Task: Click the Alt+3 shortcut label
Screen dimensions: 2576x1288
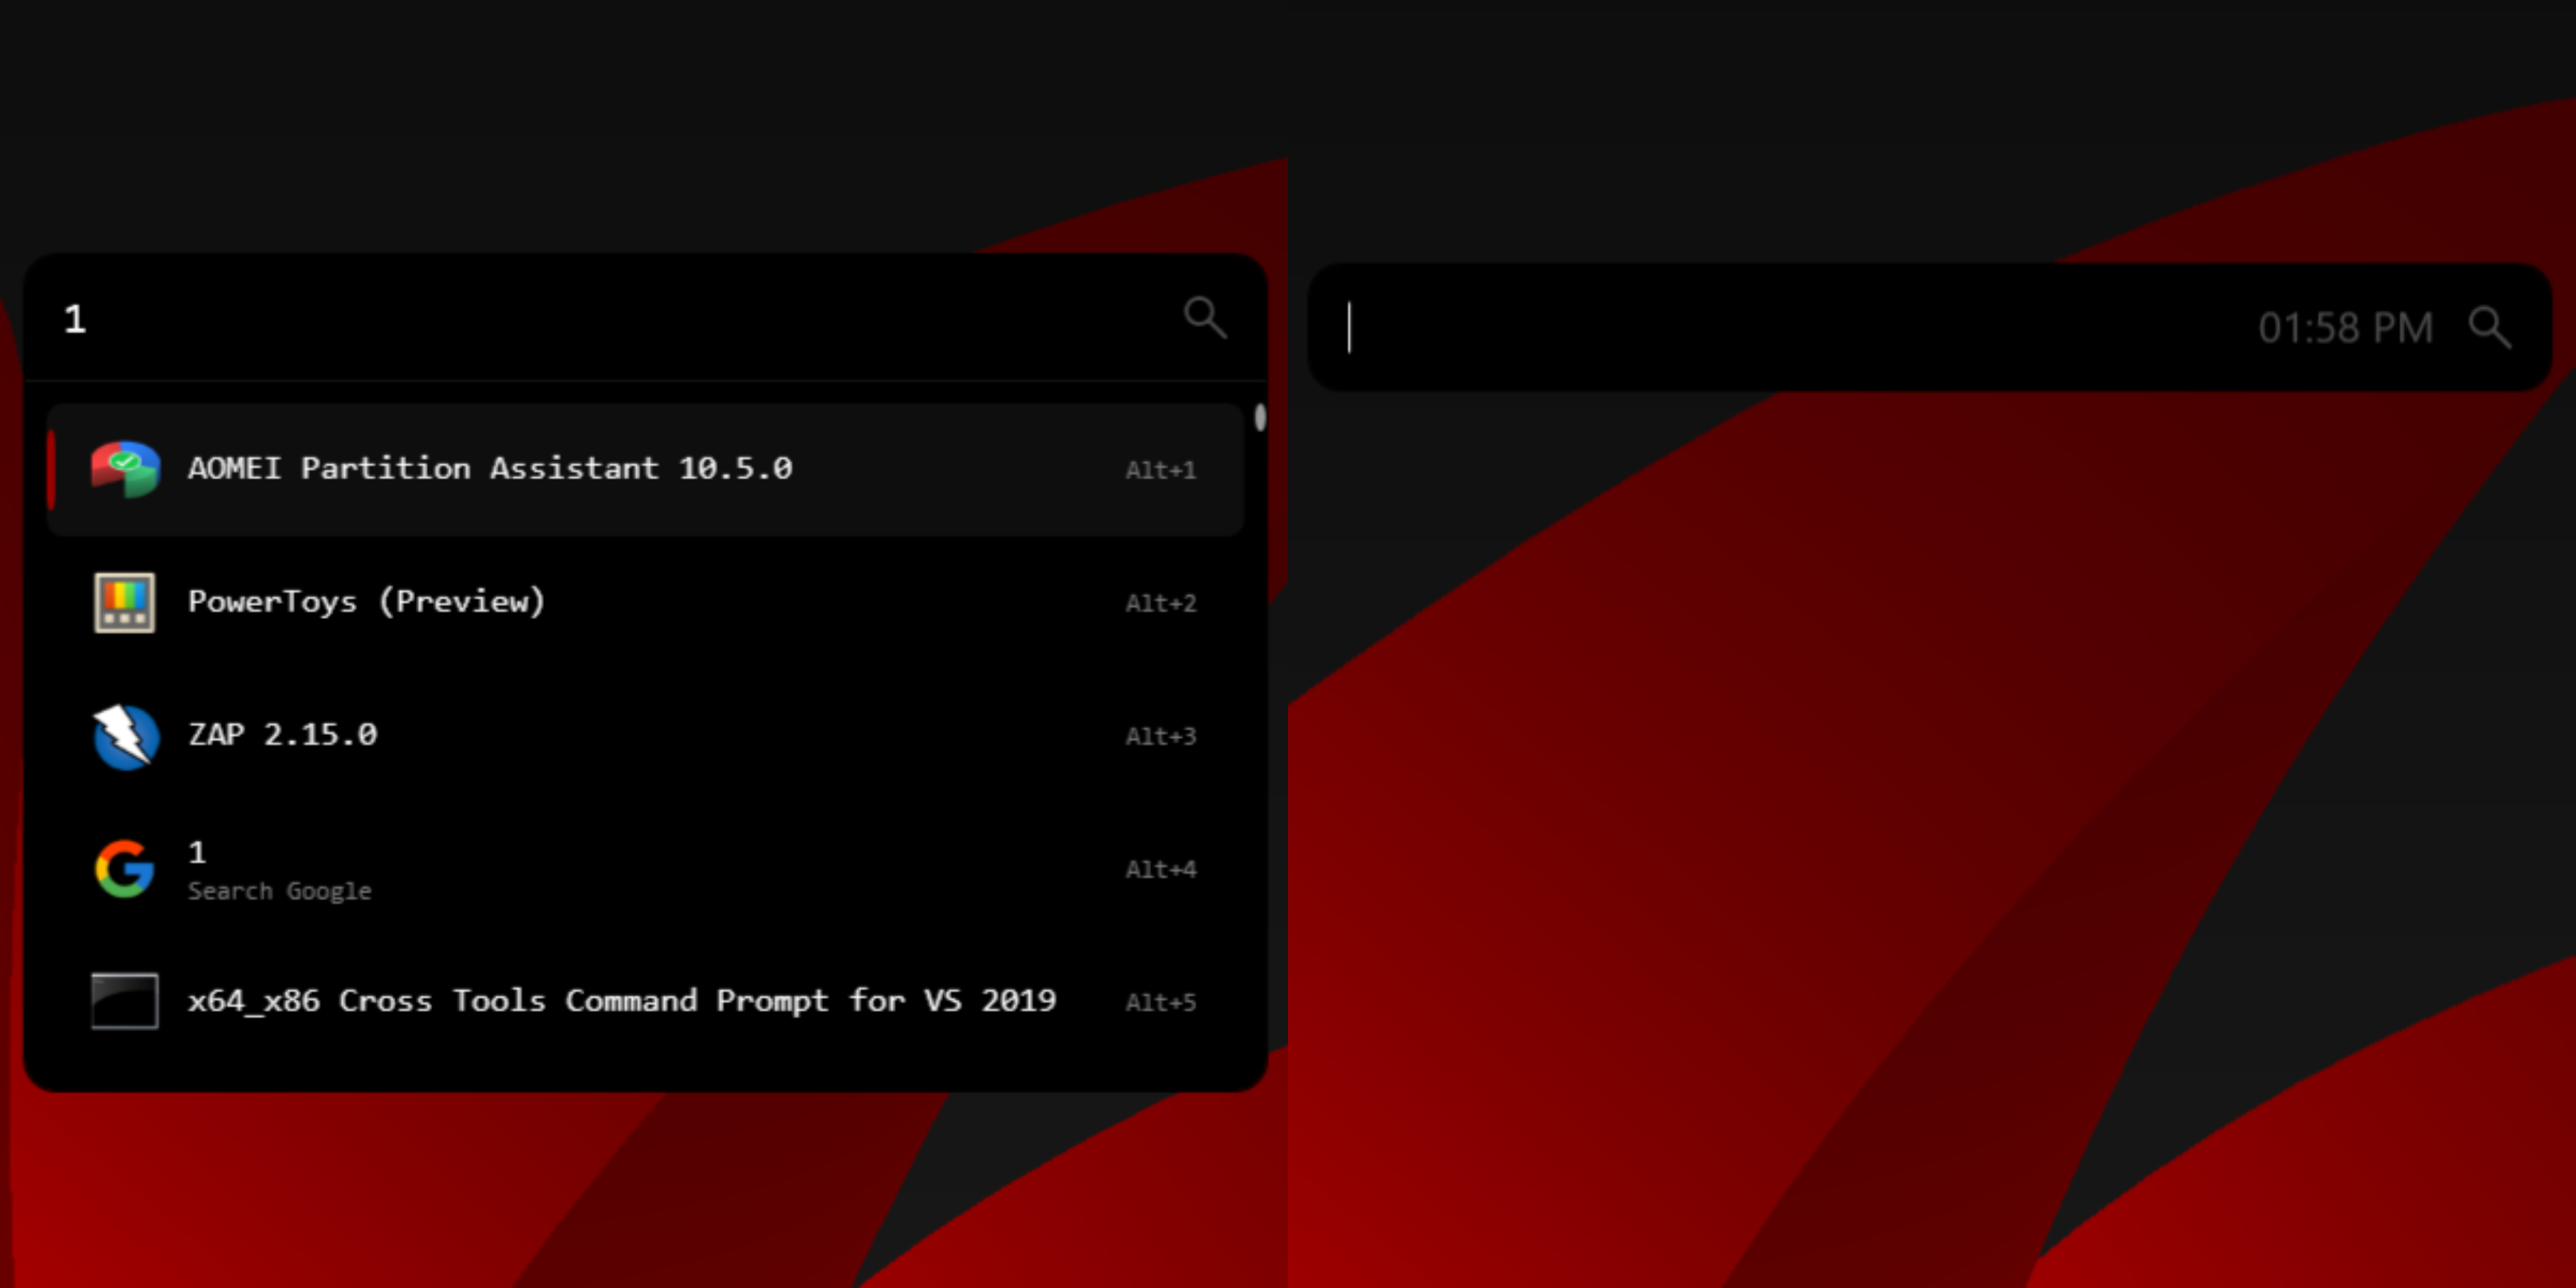Action: (x=1160, y=736)
